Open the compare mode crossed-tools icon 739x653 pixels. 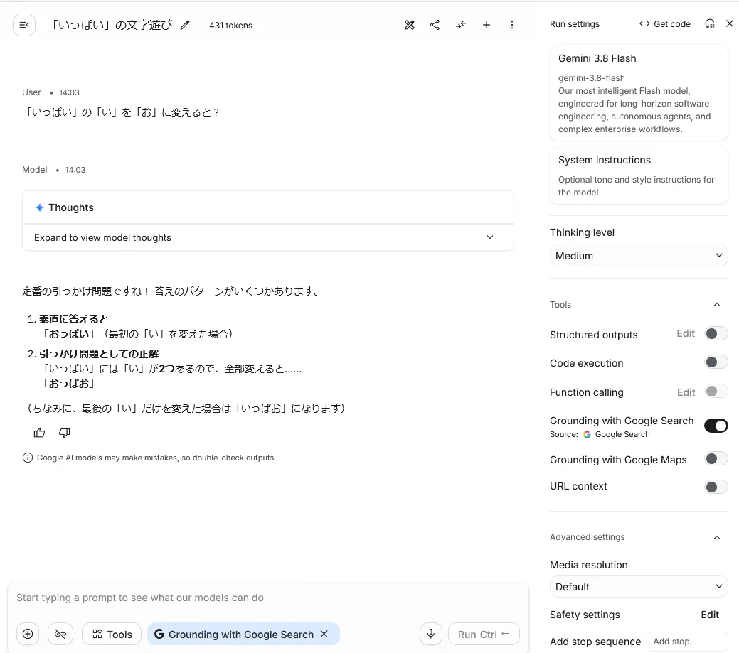[x=410, y=25]
